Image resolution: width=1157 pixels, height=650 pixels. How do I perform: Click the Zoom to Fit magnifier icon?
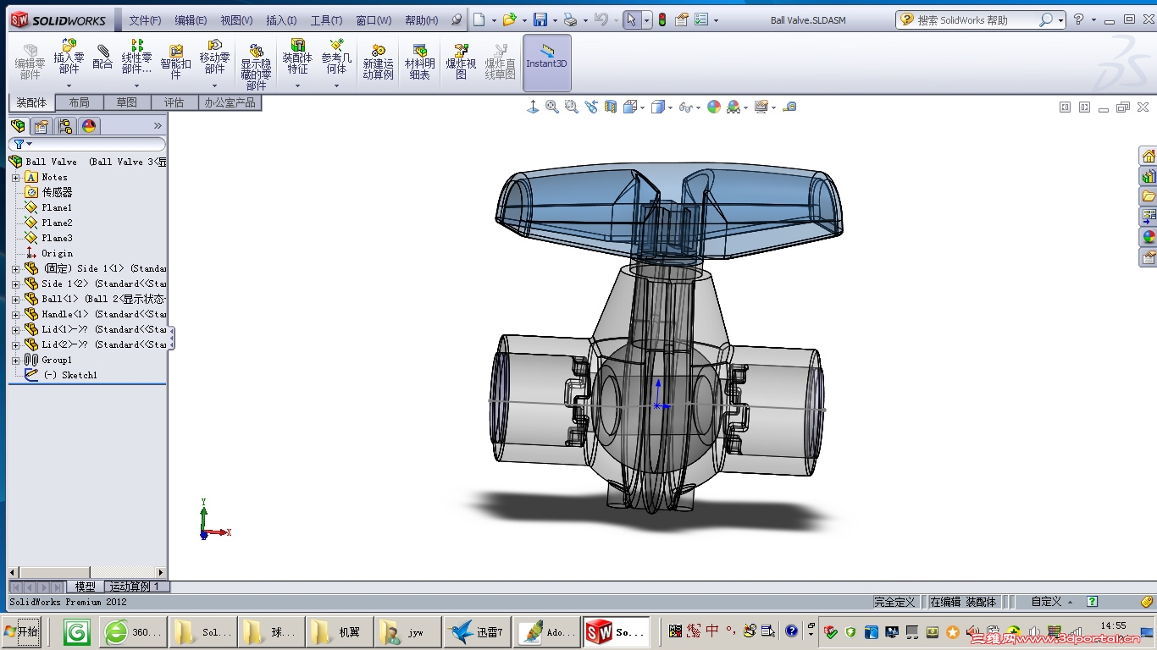pos(552,107)
